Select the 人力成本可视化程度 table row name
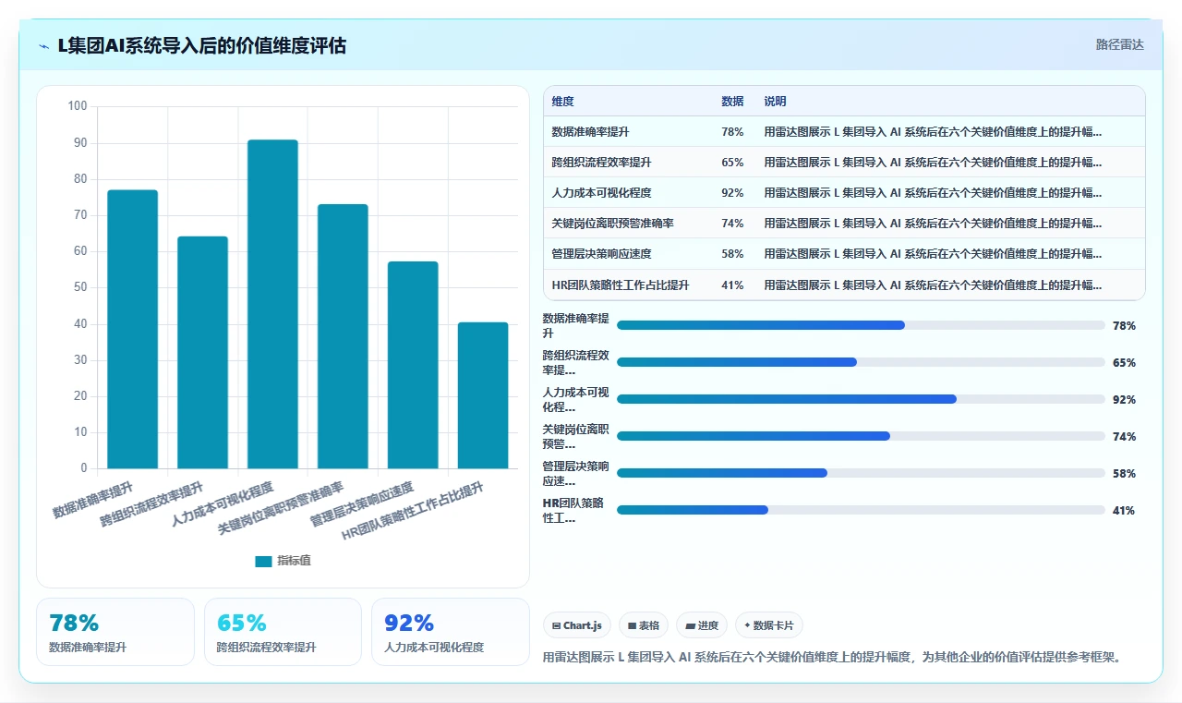 pyautogui.click(x=601, y=193)
